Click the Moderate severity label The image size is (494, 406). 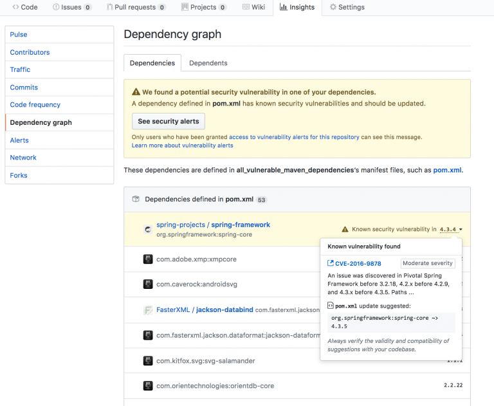point(428,263)
